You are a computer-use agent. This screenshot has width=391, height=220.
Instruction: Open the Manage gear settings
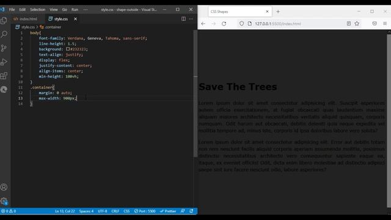[4, 201]
